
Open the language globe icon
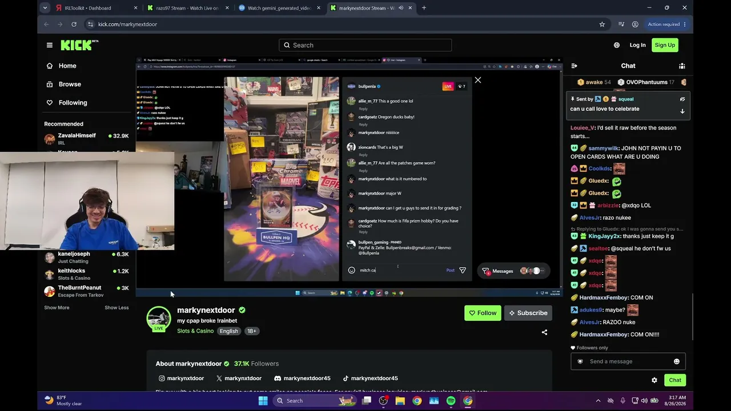click(x=617, y=45)
